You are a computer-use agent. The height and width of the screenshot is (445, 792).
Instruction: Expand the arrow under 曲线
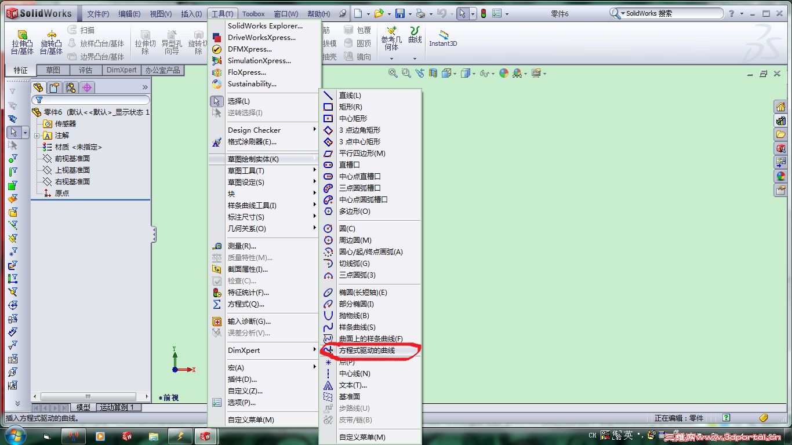click(x=415, y=59)
